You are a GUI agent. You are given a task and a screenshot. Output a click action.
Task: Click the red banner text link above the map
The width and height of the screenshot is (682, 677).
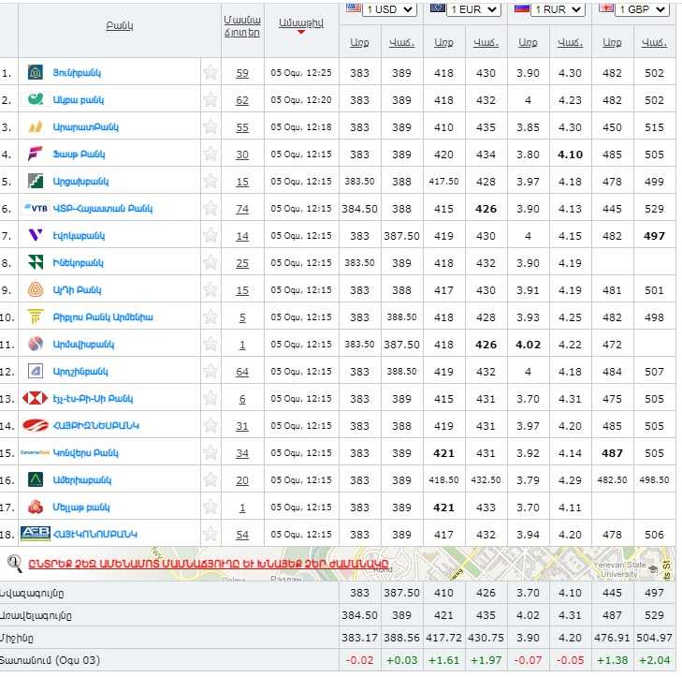coord(208,564)
